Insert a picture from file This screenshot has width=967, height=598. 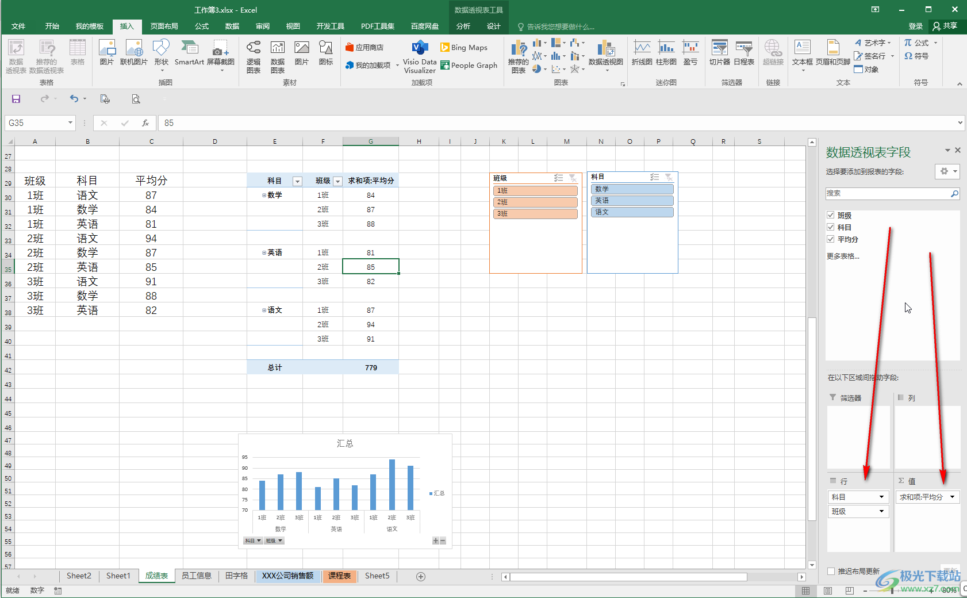point(107,53)
